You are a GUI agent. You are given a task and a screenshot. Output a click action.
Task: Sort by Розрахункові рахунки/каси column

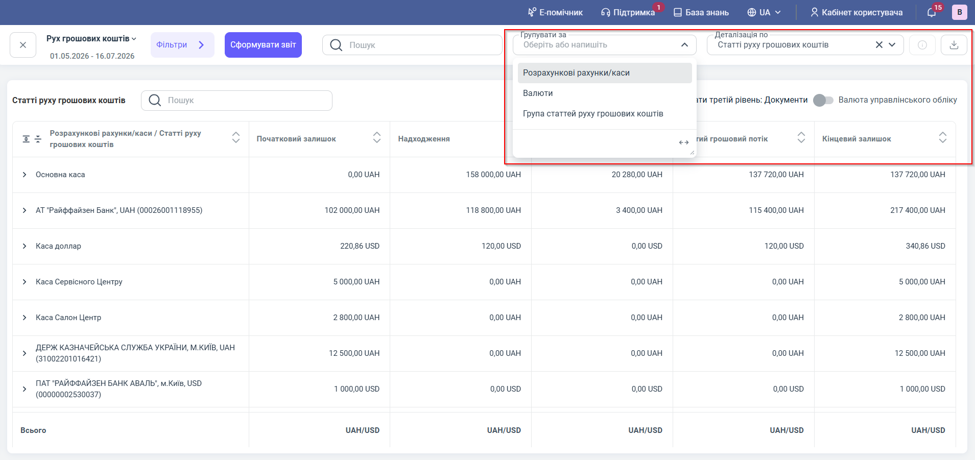[236, 137]
